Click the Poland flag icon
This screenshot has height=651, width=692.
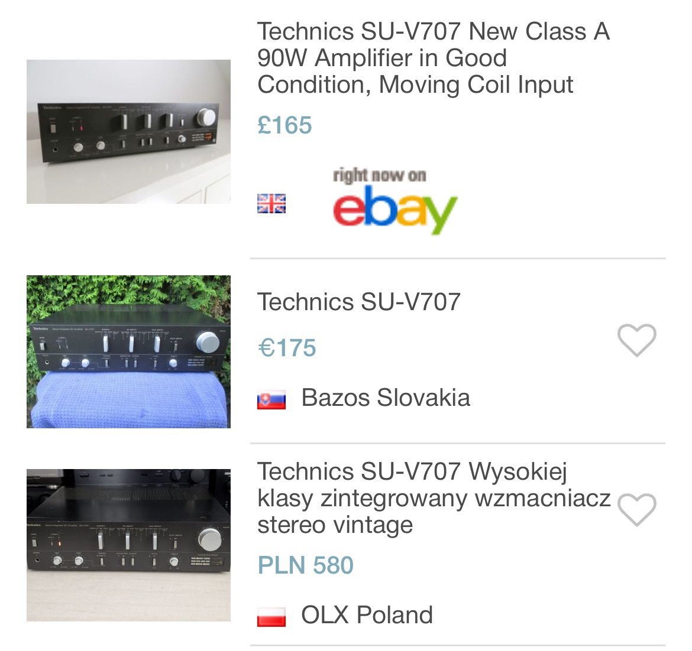[x=271, y=616]
